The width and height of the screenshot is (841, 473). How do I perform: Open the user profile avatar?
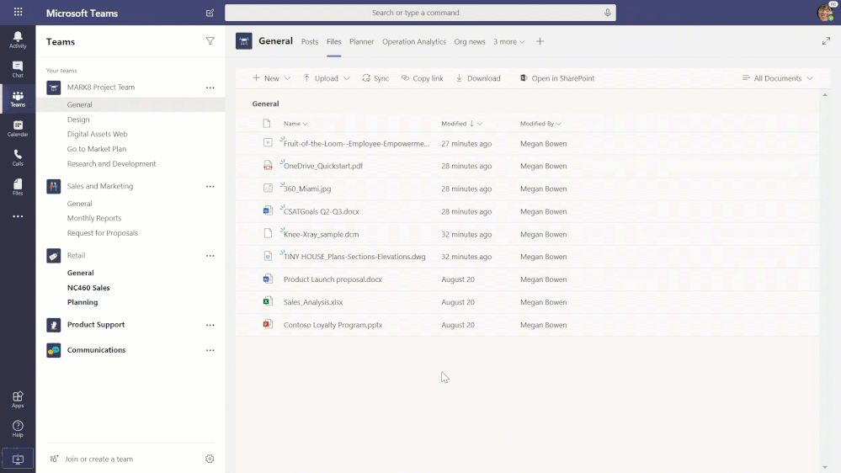(825, 12)
